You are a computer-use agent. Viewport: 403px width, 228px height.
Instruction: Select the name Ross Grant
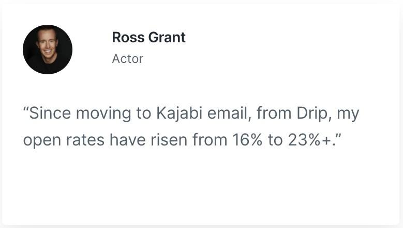pyautogui.click(x=148, y=38)
